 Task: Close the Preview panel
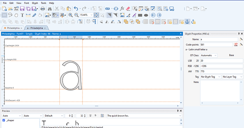coord(181,111)
